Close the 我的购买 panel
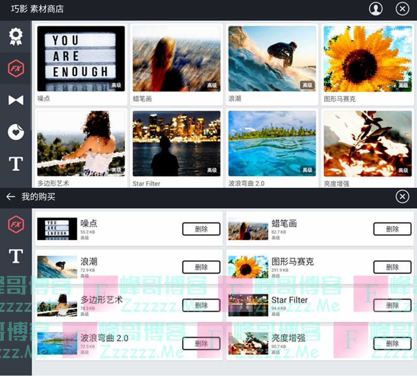Screen dimensions: 417x376 click(402, 197)
